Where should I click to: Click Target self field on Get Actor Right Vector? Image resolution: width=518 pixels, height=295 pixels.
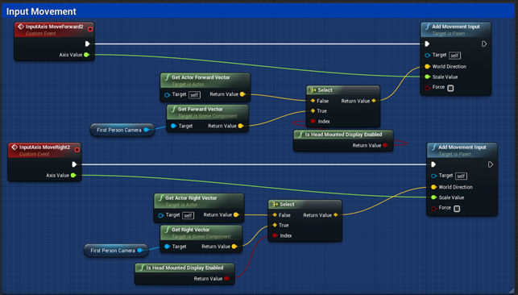[188, 216]
